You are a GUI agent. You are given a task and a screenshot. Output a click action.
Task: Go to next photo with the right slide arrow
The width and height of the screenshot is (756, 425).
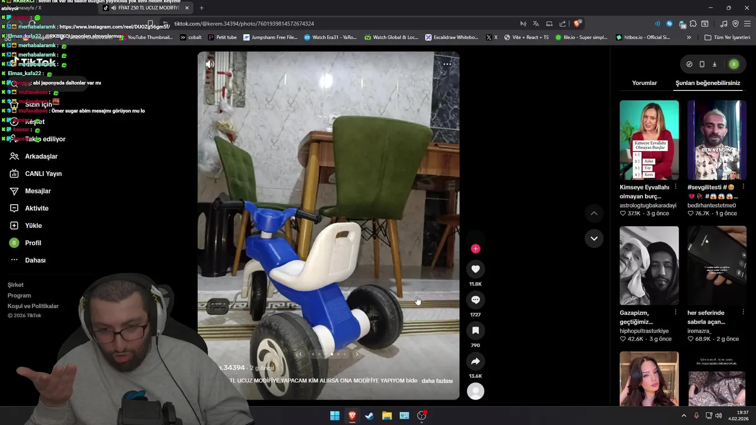[357, 354]
